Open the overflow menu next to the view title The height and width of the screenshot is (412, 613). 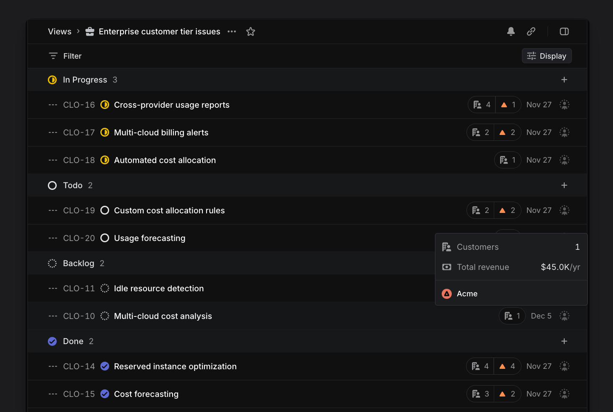pos(231,31)
